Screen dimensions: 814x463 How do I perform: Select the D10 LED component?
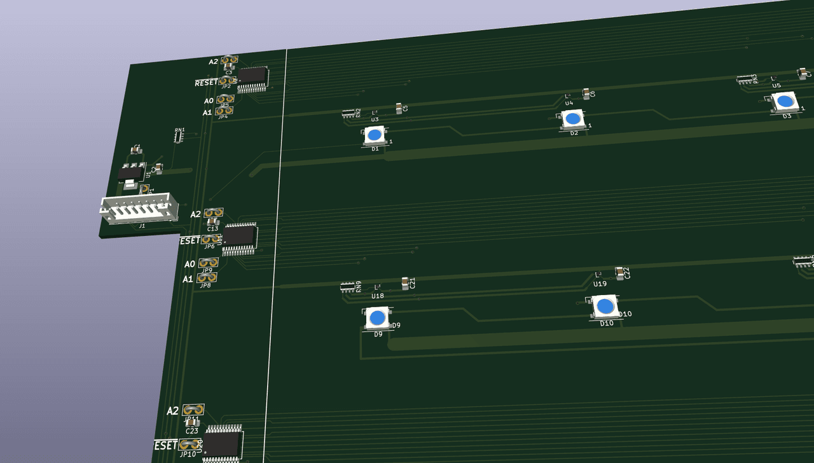click(x=605, y=307)
